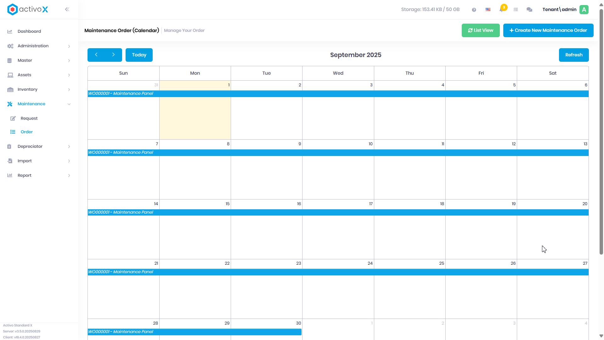Click the Manage Your Order subtitle
The image size is (604, 340).
click(x=184, y=31)
